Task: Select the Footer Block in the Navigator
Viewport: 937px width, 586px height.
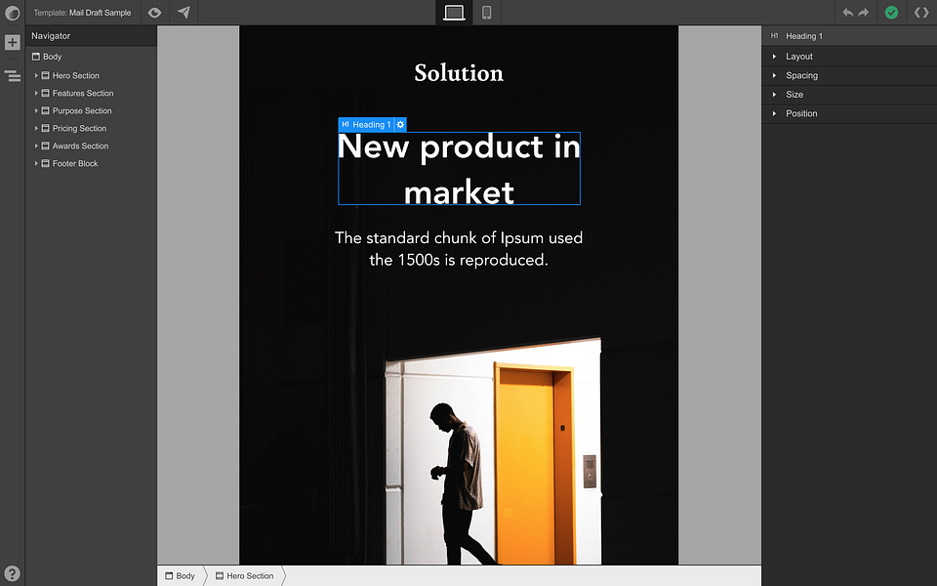Action: click(73, 163)
